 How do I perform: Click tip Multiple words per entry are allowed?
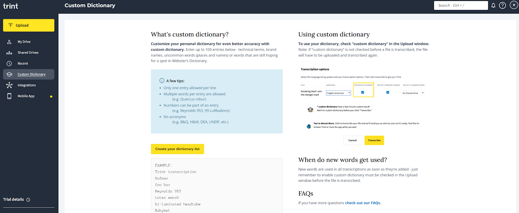click(x=194, y=94)
